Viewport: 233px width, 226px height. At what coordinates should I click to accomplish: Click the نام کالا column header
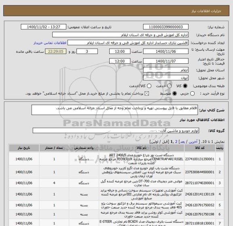[142, 148]
